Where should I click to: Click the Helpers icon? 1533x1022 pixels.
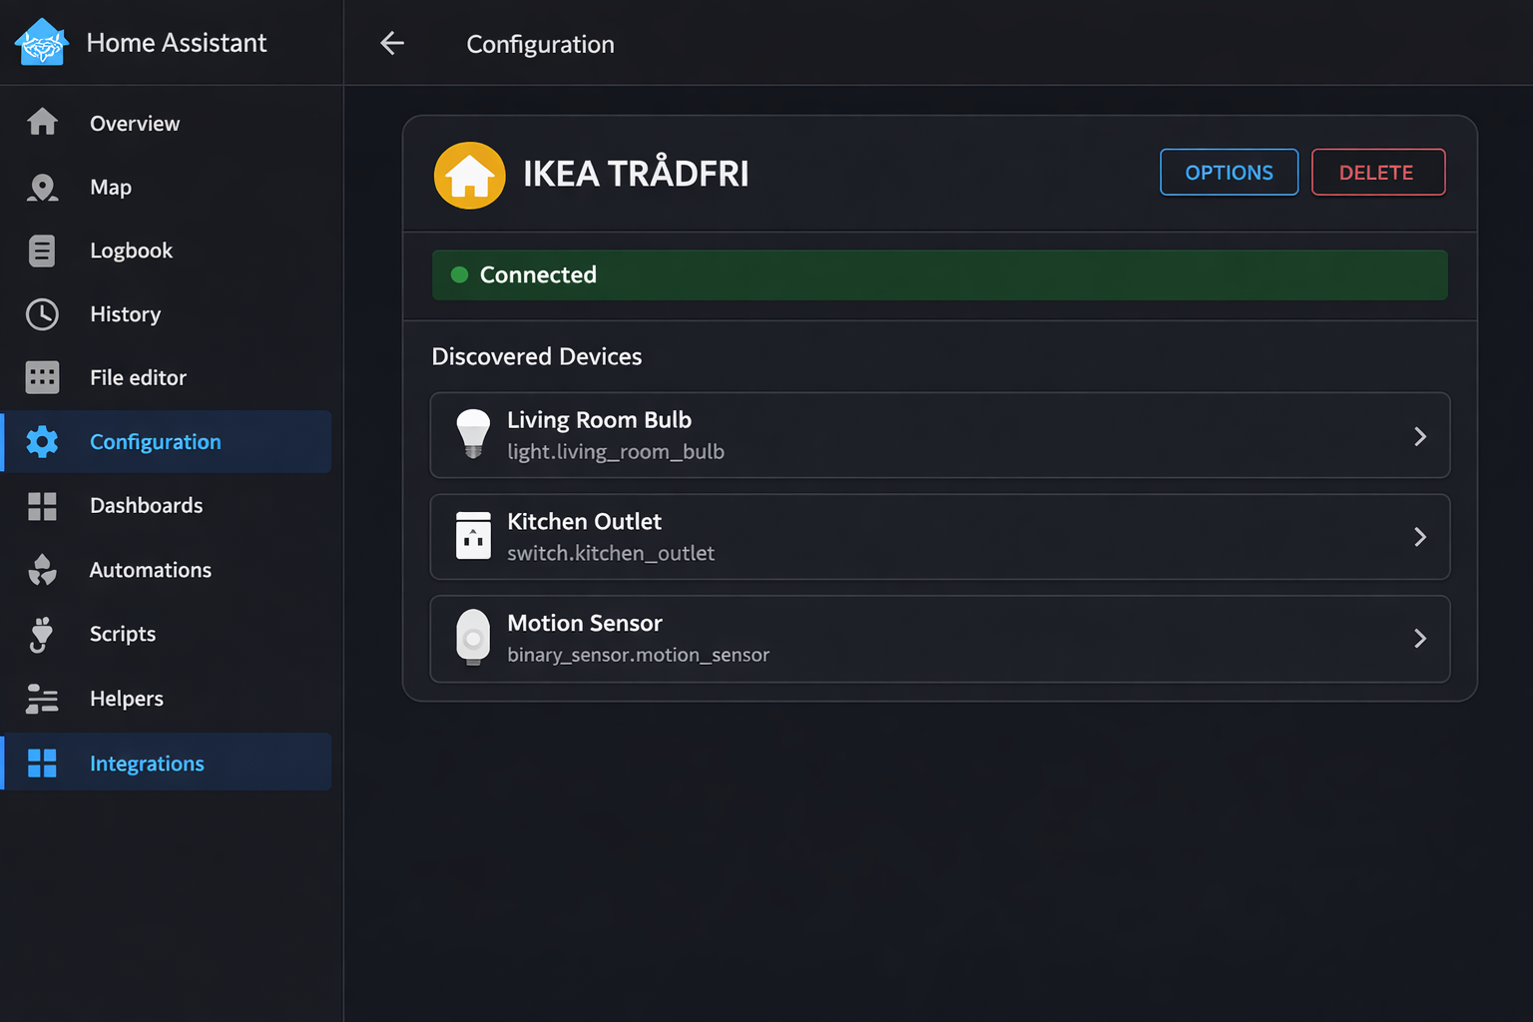(x=41, y=699)
